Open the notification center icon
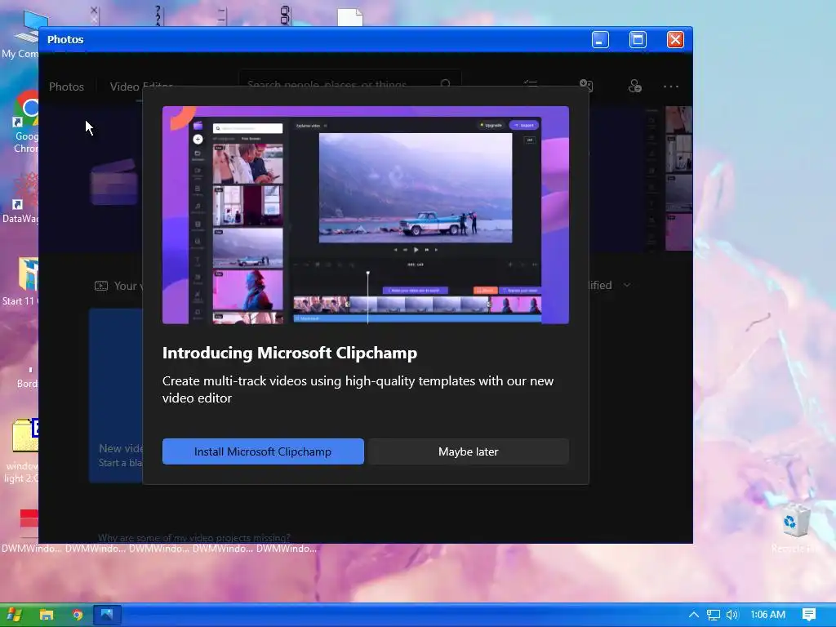This screenshot has height=627, width=836. (x=809, y=615)
